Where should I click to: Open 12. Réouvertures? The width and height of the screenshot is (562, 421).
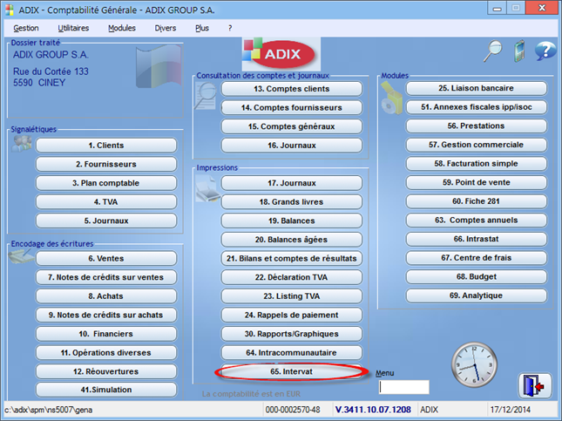pyautogui.click(x=106, y=371)
